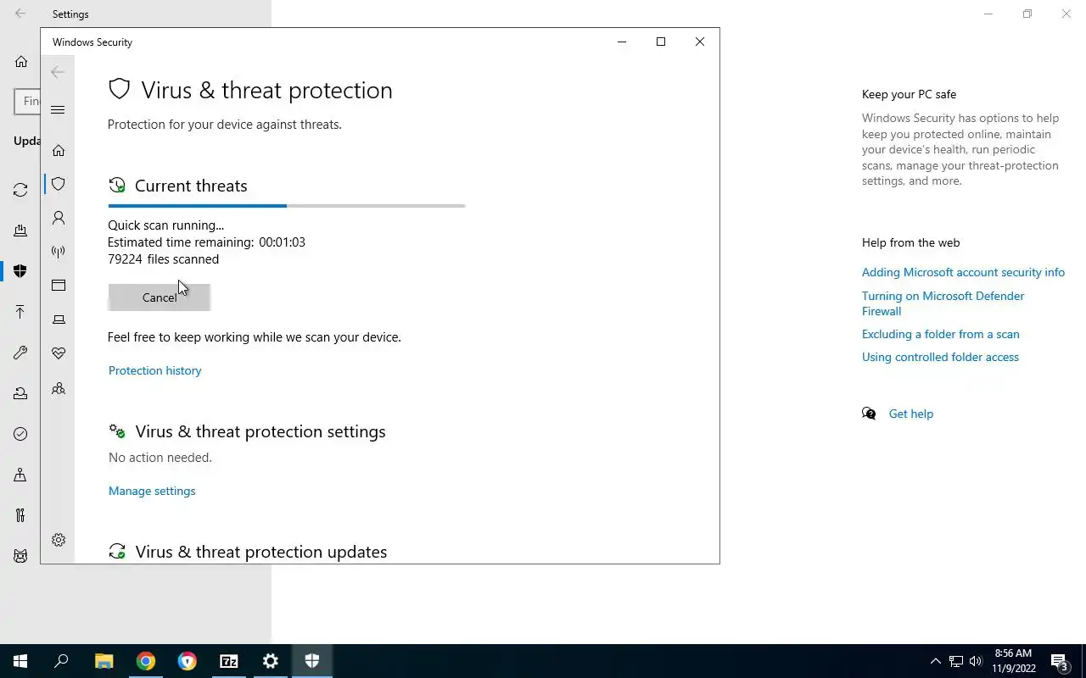Open Family options icon
The image size is (1086, 678).
pos(59,389)
